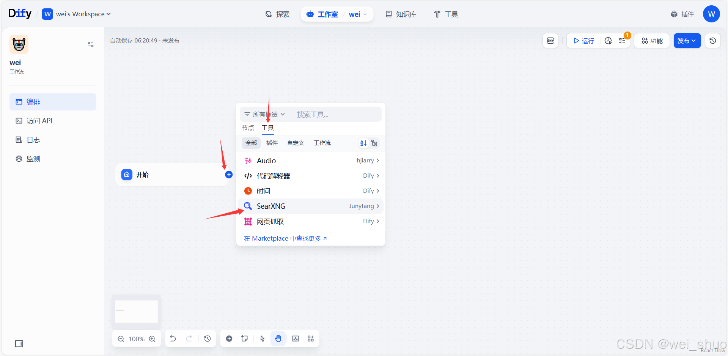Select the pointer cursor tool

click(262, 338)
